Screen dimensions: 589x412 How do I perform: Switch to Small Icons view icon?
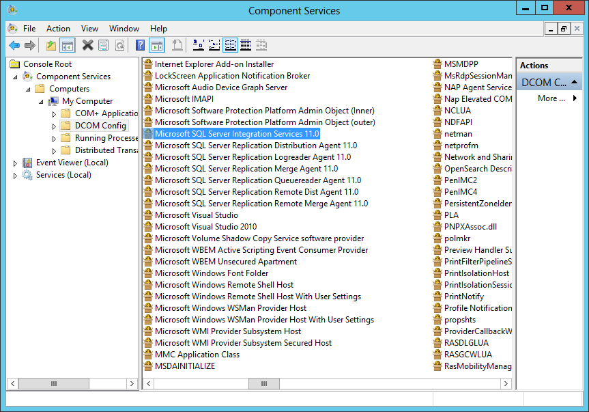coord(214,46)
